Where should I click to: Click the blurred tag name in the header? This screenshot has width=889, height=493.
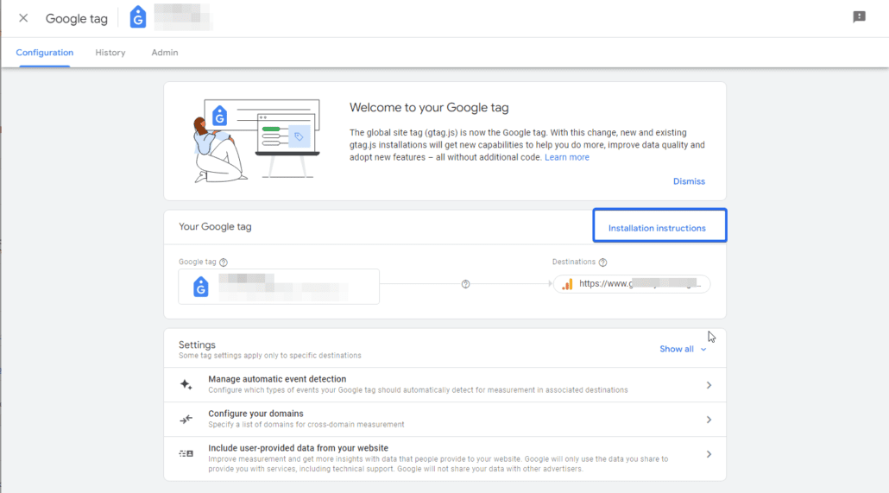tap(183, 17)
